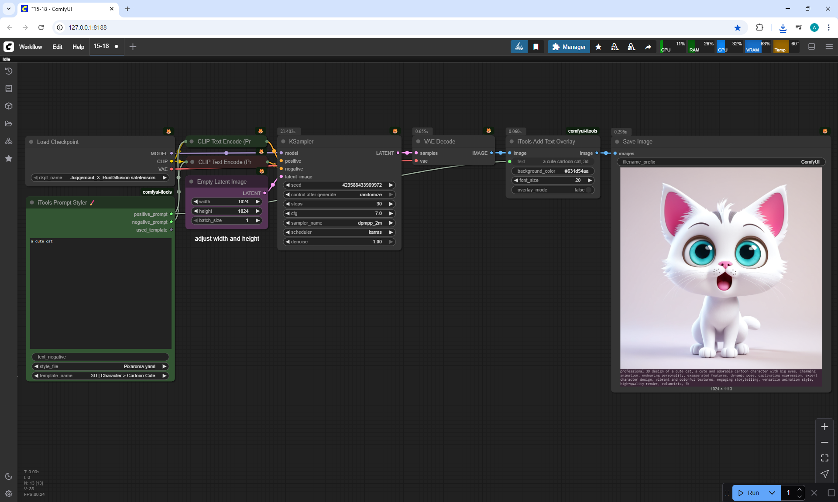Toggle overlay_mode switch in Text Overlay node

[588, 190]
